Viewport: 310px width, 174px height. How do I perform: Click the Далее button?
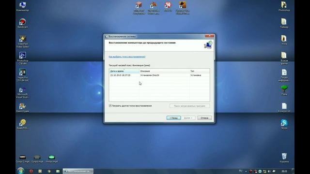tap(188, 118)
